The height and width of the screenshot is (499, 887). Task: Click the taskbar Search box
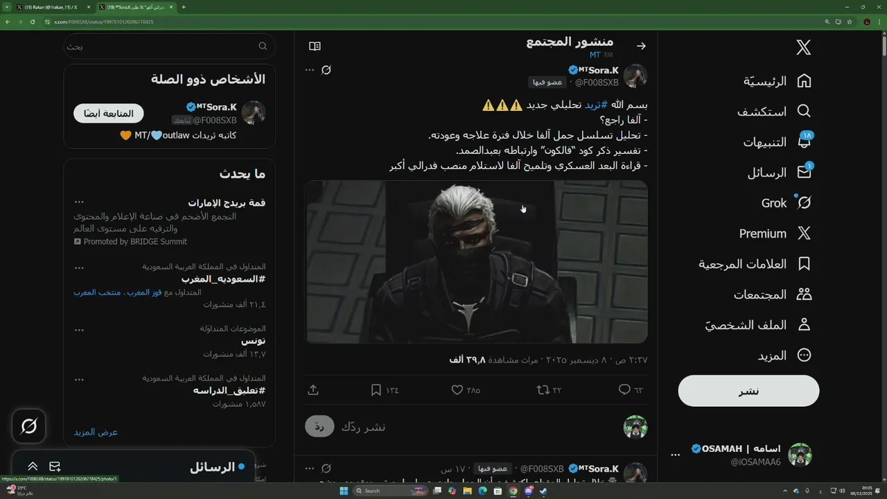[x=392, y=491]
